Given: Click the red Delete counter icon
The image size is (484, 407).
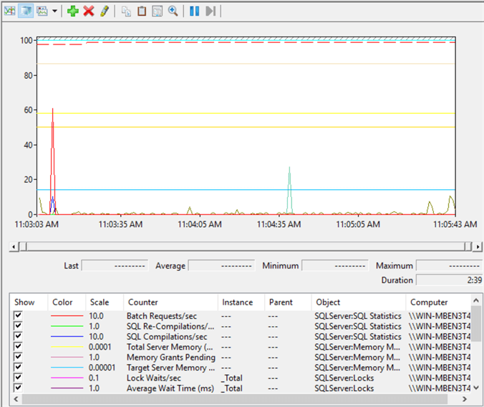Looking at the screenshot, I should pyautogui.click(x=89, y=11).
